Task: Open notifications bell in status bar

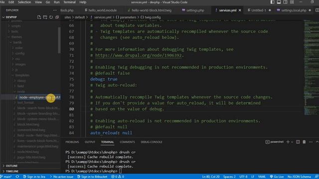Action: (317, 177)
